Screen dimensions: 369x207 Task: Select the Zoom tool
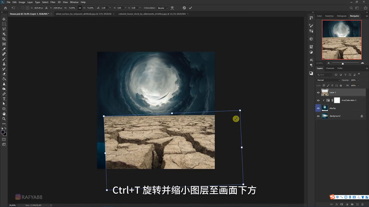coord(4,119)
